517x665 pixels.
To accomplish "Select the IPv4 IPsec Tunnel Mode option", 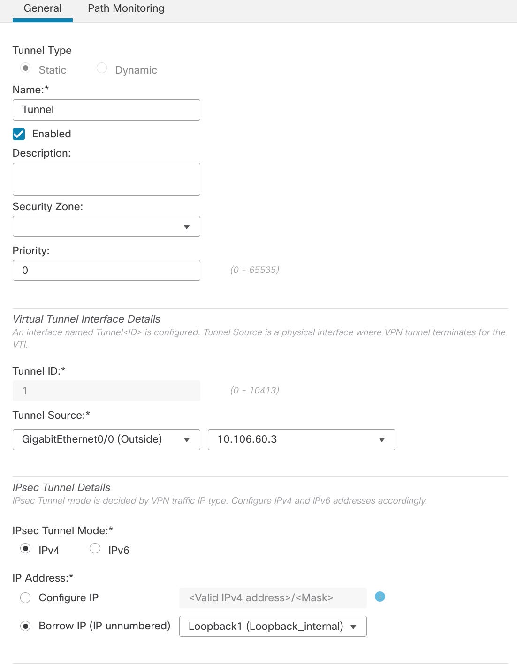I will click(x=26, y=547).
